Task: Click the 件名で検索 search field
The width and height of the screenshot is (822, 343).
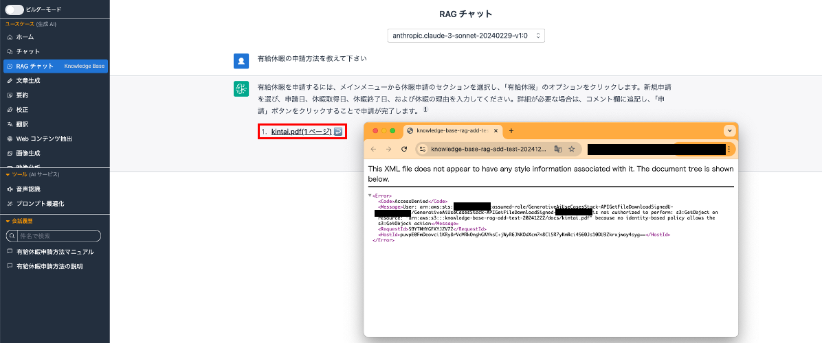Action: point(53,237)
